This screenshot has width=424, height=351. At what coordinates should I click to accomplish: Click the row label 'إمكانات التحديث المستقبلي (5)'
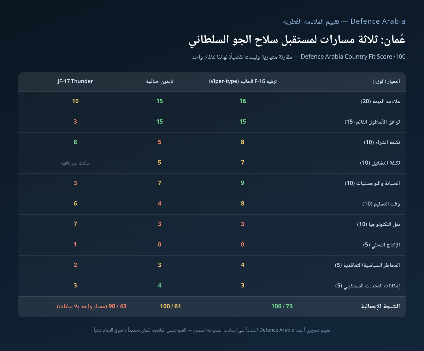pos(367,286)
